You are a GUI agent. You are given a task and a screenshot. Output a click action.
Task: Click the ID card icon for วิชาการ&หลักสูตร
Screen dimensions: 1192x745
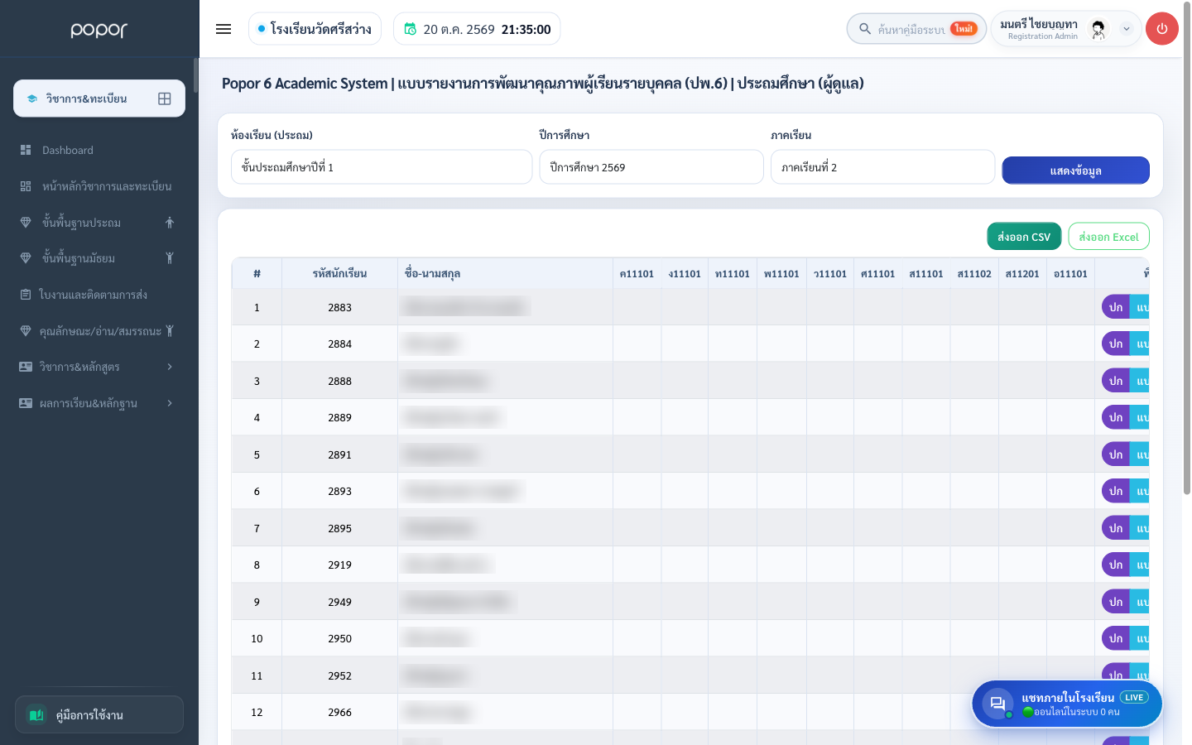tap(26, 367)
